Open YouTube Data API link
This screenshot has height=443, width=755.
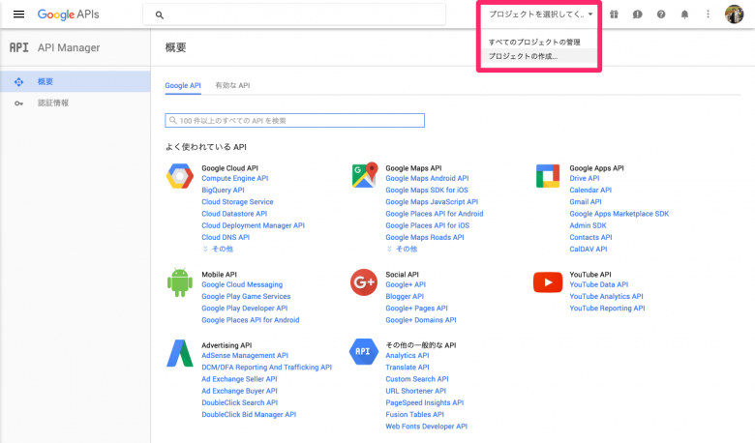pyautogui.click(x=599, y=284)
